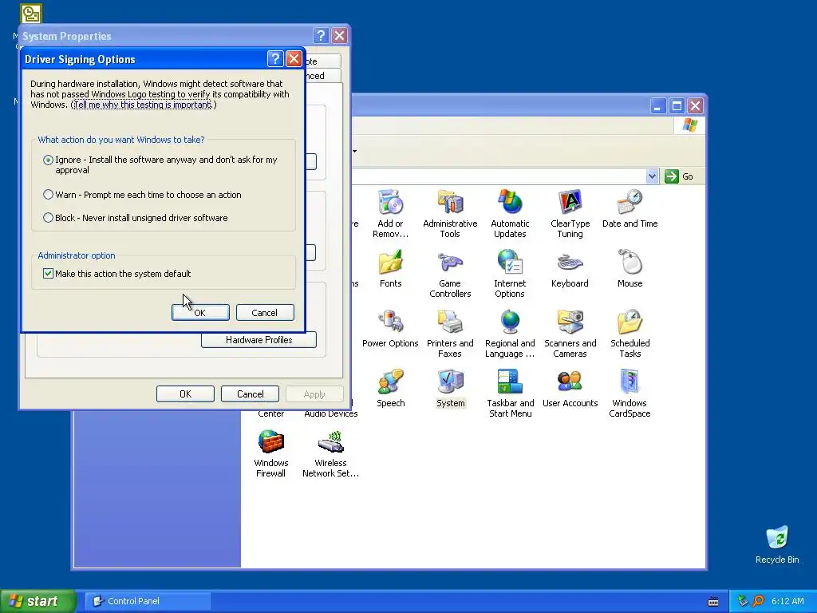Click Cancel in Driver Signing Options dialog
The width and height of the screenshot is (817, 613).
(x=265, y=313)
